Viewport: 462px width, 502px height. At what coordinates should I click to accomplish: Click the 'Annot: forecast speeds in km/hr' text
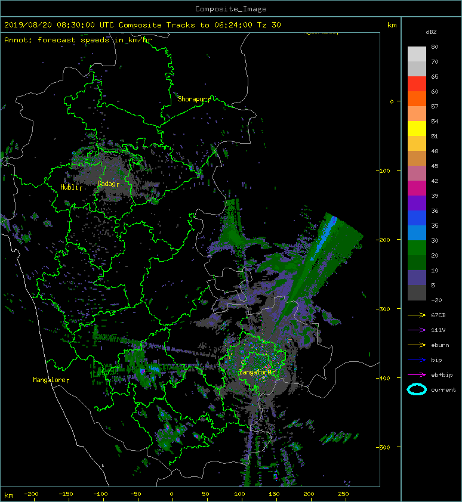[78, 40]
